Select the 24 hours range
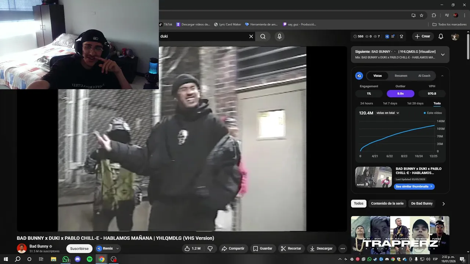Viewport: 470px width, 264px height. tap(366, 103)
